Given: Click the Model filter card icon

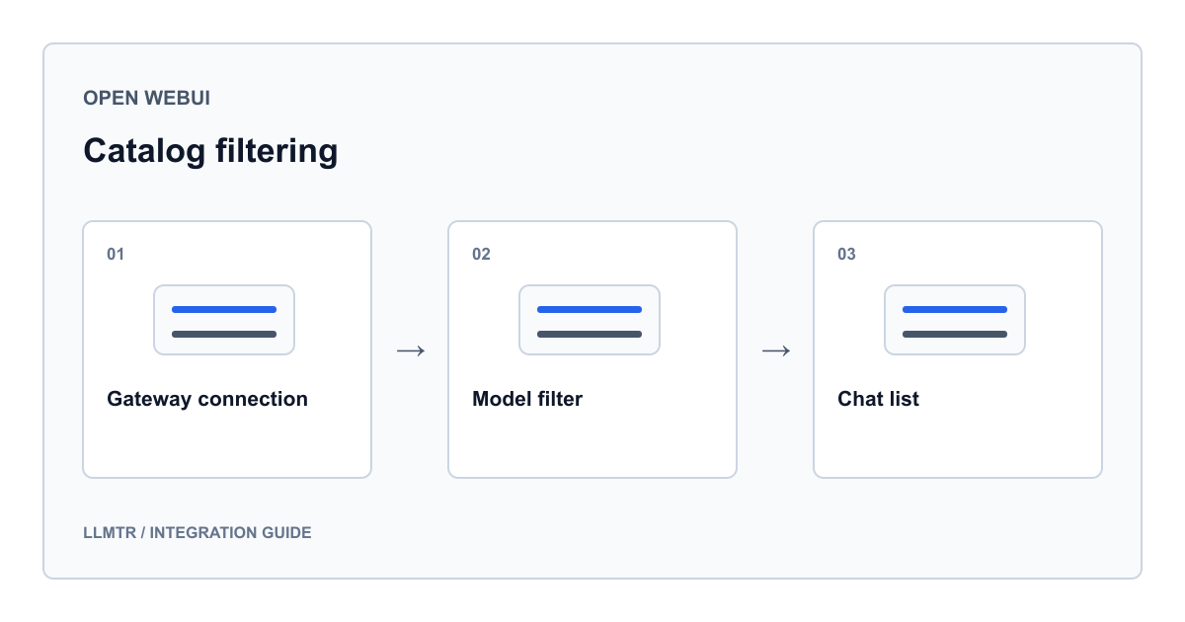Looking at the screenshot, I should pyautogui.click(x=590, y=320).
